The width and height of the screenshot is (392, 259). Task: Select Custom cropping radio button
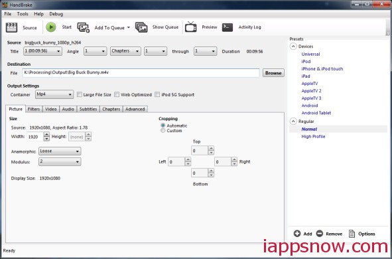tap(163, 131)
